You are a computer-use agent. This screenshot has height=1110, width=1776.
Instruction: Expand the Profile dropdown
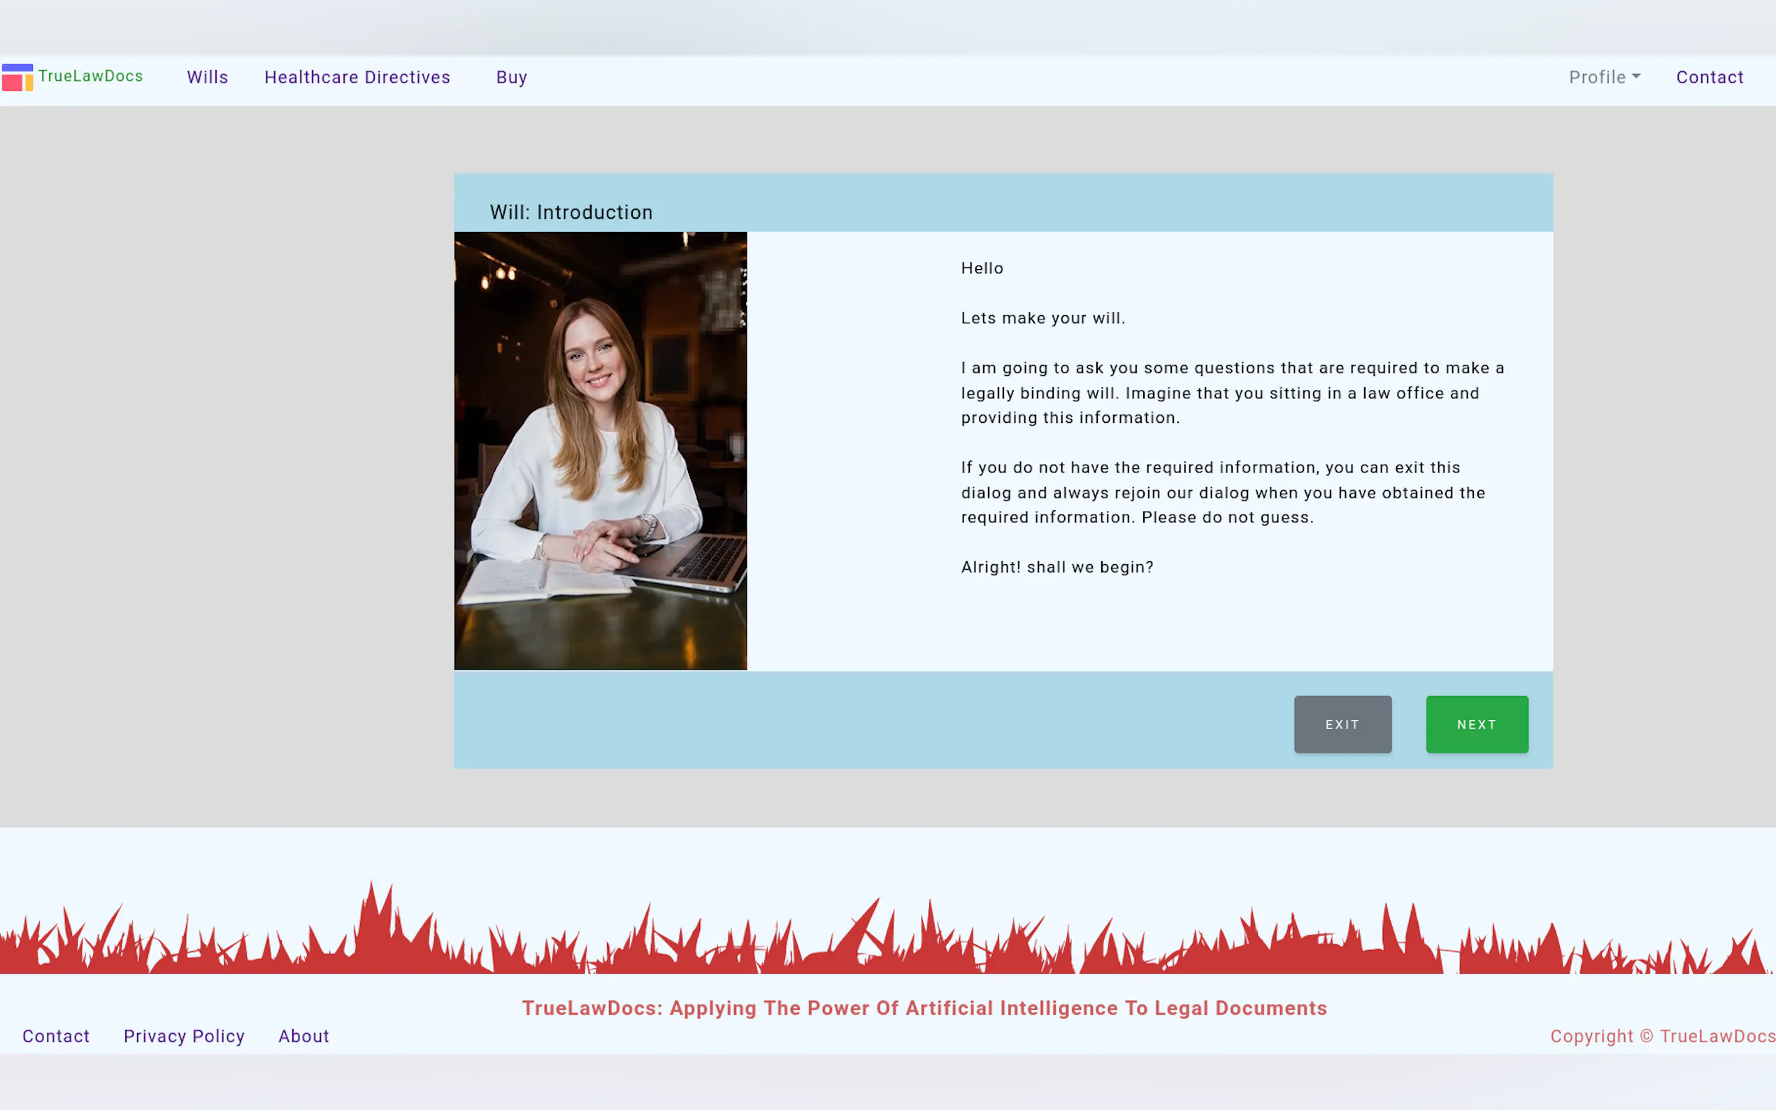pos(1598,77)
